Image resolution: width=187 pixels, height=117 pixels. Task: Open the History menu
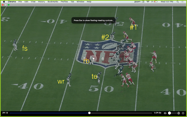(x=41, y=2)
